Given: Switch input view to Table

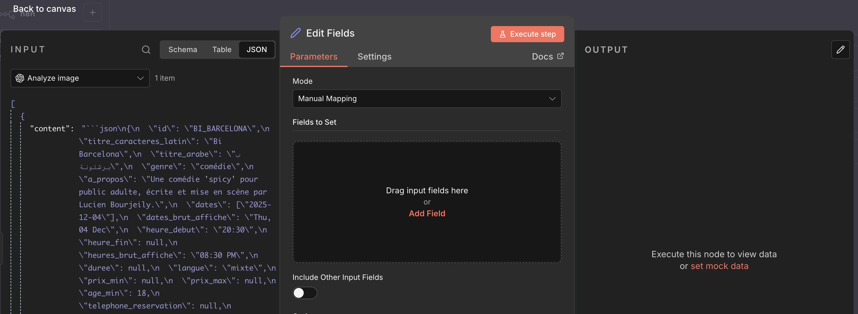Looking at the screenshot, I should pos(222,50).
